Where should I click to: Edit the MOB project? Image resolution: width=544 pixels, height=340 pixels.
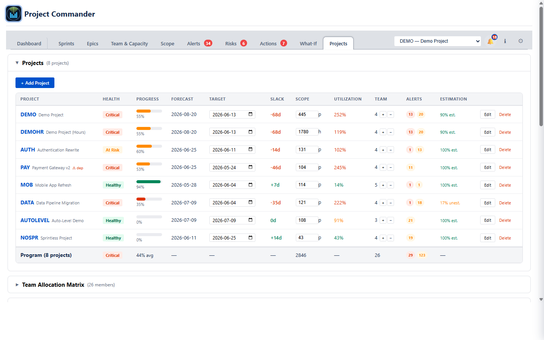488,185
